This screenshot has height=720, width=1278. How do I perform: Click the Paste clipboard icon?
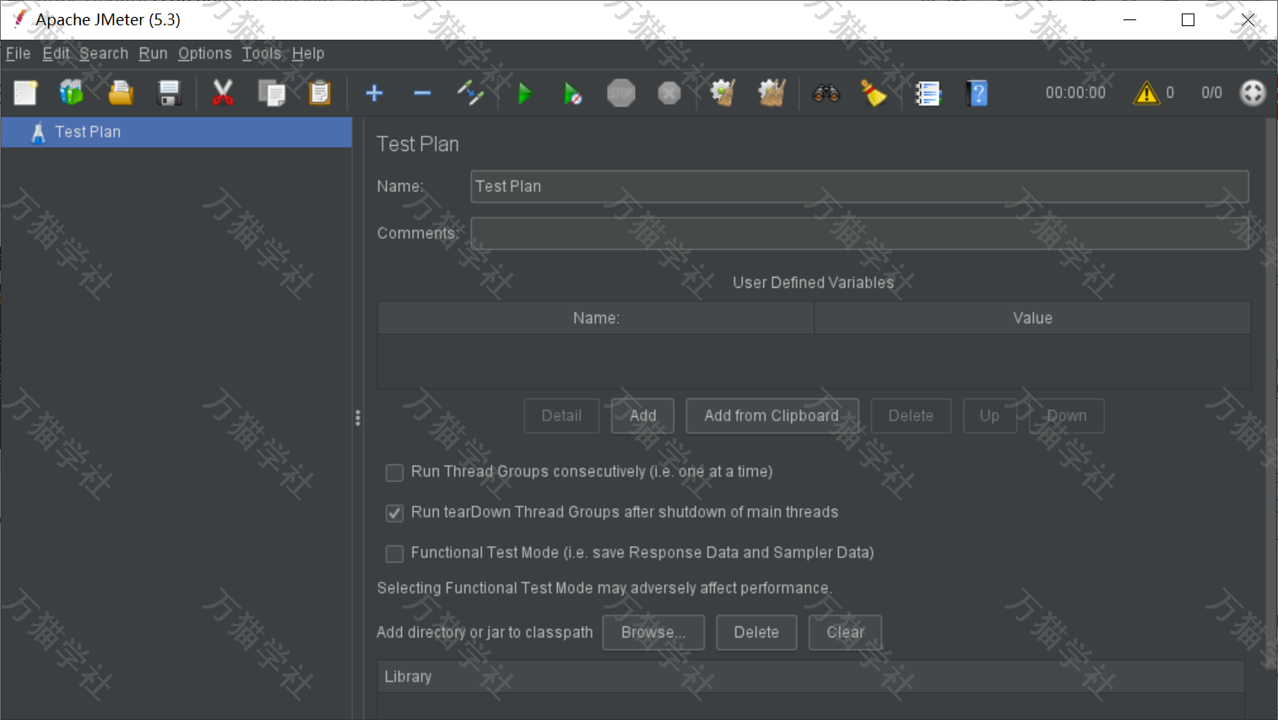tap(320, 93)
